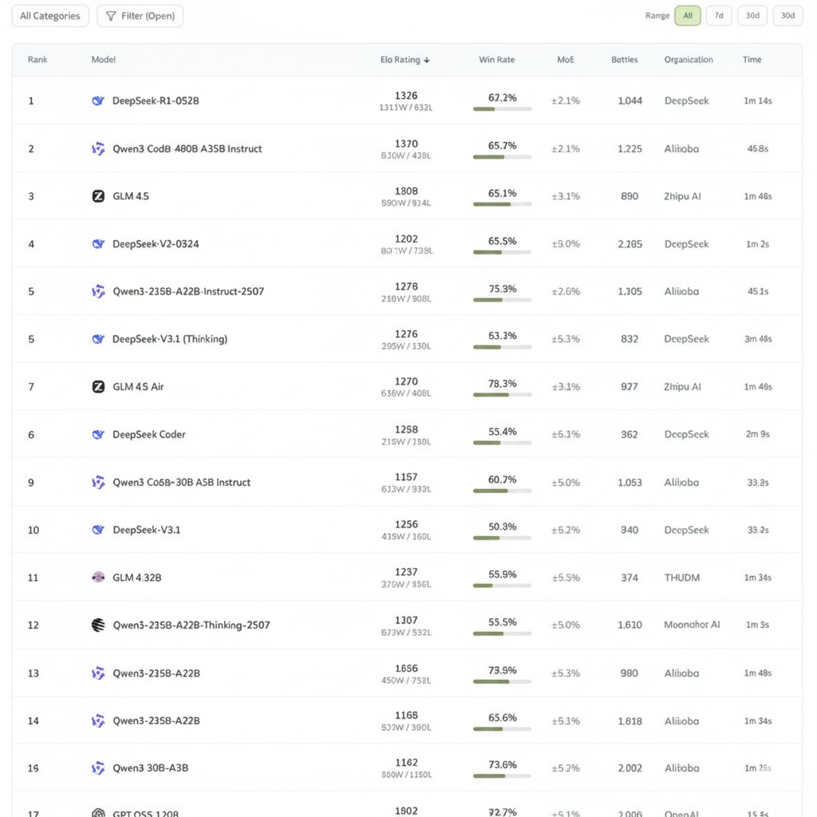Screen dimensions: 817x817
Task: Click the 3m 48s time value
Action: click(x=758, y=338)
